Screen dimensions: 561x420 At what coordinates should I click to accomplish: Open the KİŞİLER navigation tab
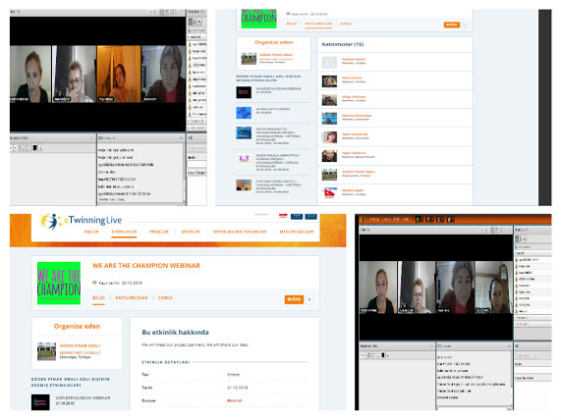click(x=91, y=232)
